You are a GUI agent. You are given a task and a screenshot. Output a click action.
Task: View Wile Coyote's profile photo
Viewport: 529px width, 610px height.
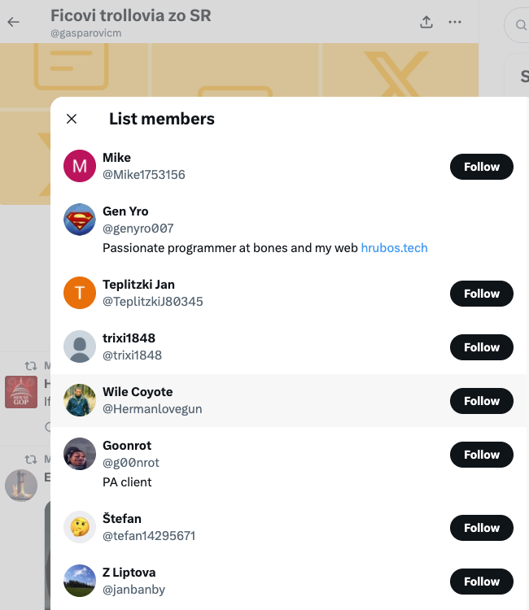tap(80, 400)
